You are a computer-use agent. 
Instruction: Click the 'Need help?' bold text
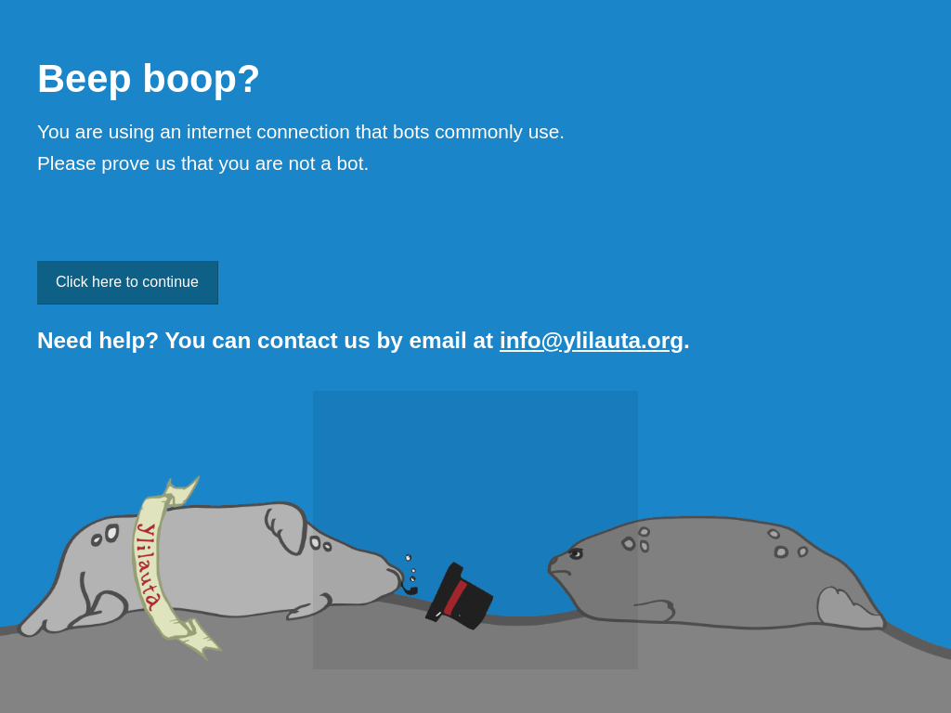click(98, 341)
